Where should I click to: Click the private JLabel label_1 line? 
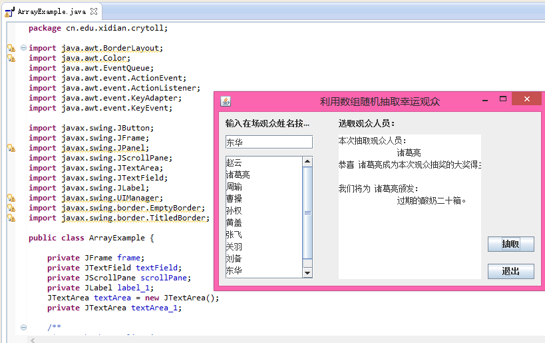100,288
